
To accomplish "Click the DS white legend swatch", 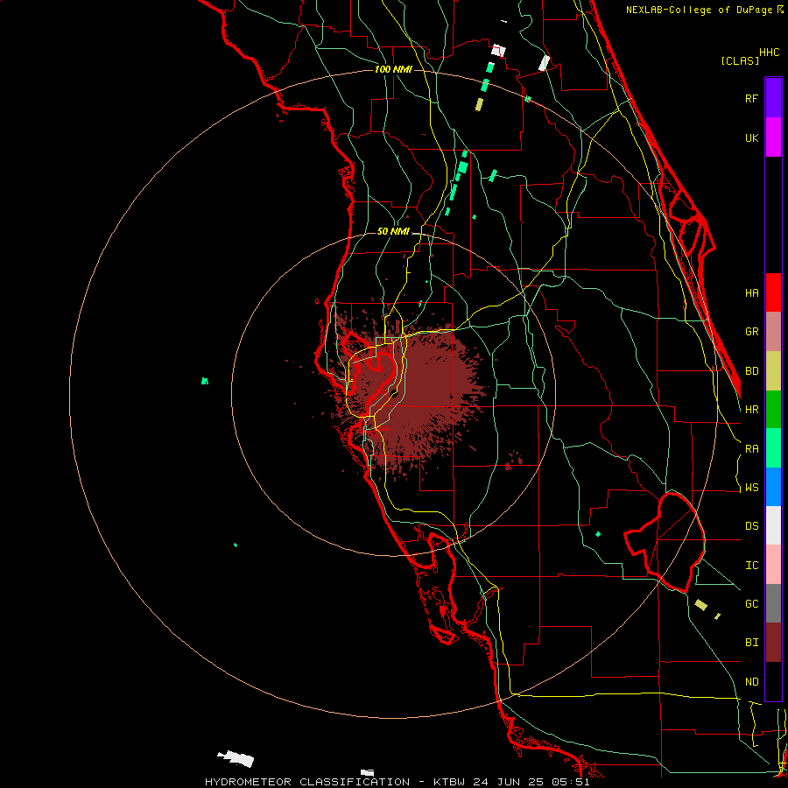I will click(773, 525).
